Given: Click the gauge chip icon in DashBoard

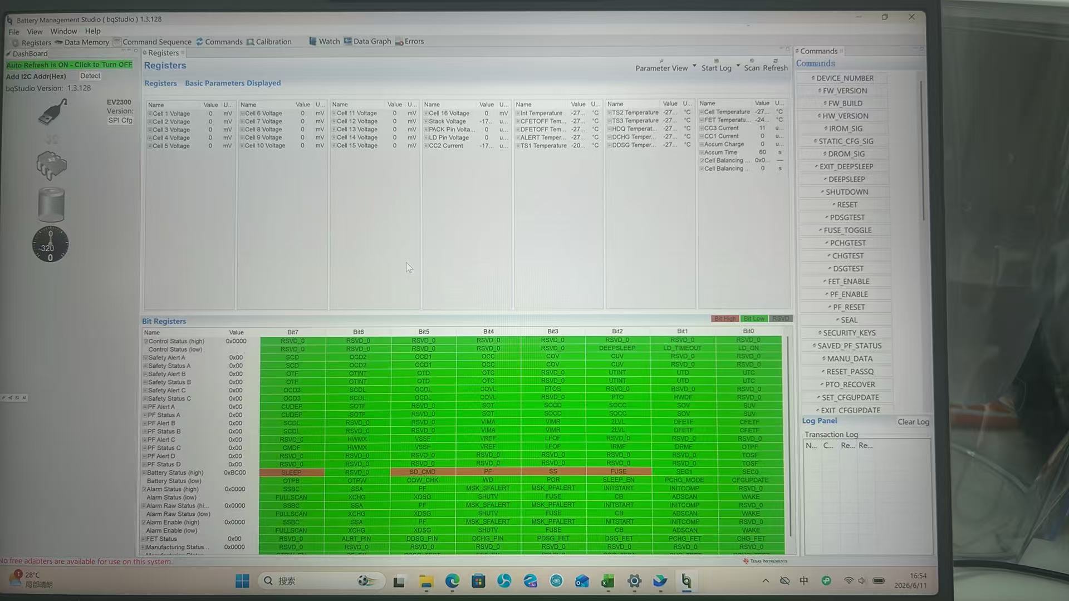Looking at the screenshot, I should (51, 166).
